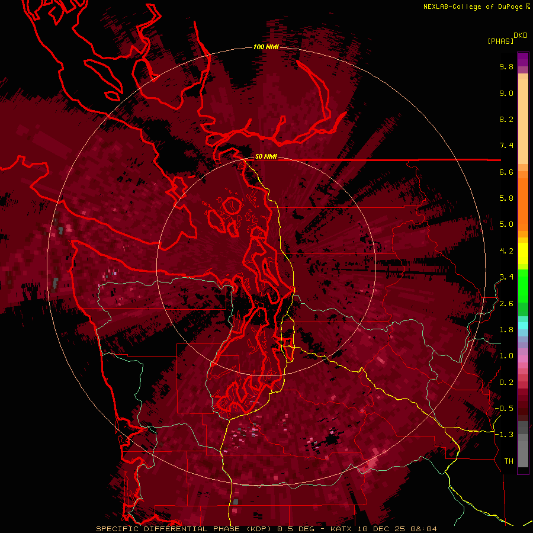Screen dimensions: 533x533
Task: Click the 9.8 scale value
Action: [x=506, y=66]
